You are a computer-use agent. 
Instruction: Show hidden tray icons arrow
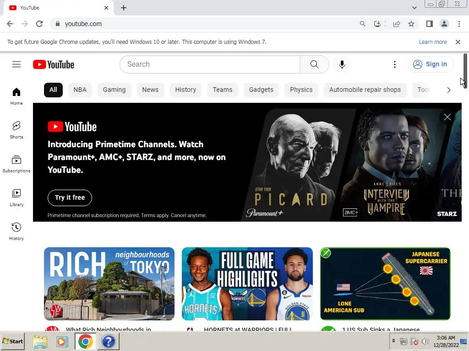coord(393,341)
